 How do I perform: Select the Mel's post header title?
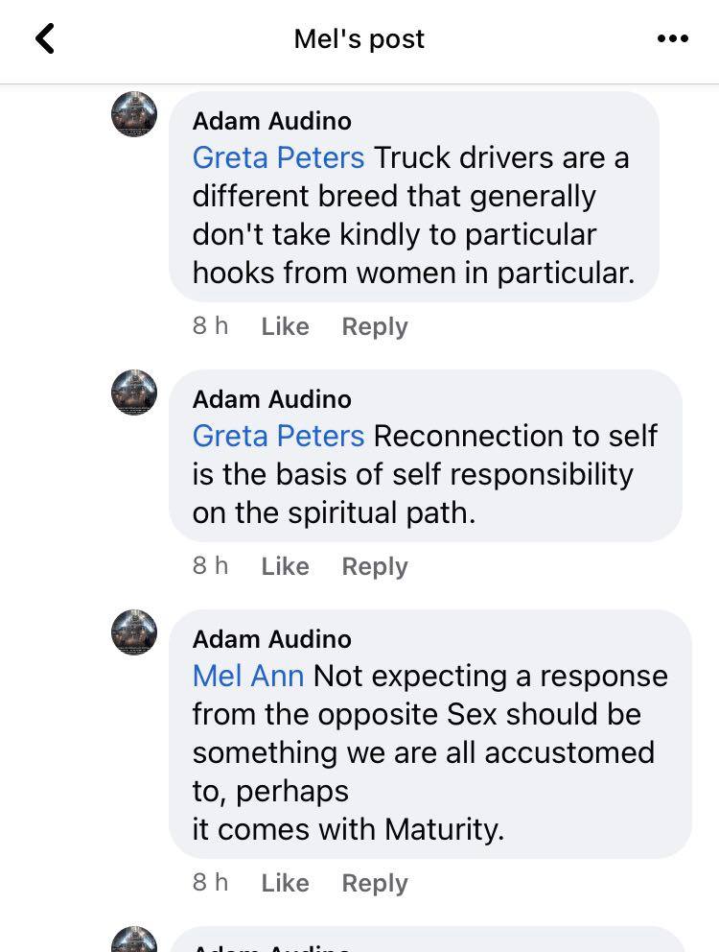(359, 39)
